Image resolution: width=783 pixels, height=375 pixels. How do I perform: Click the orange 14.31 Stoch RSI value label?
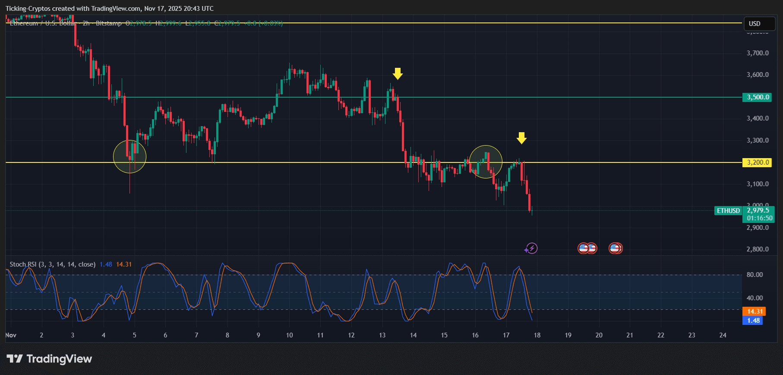(753, 311)
